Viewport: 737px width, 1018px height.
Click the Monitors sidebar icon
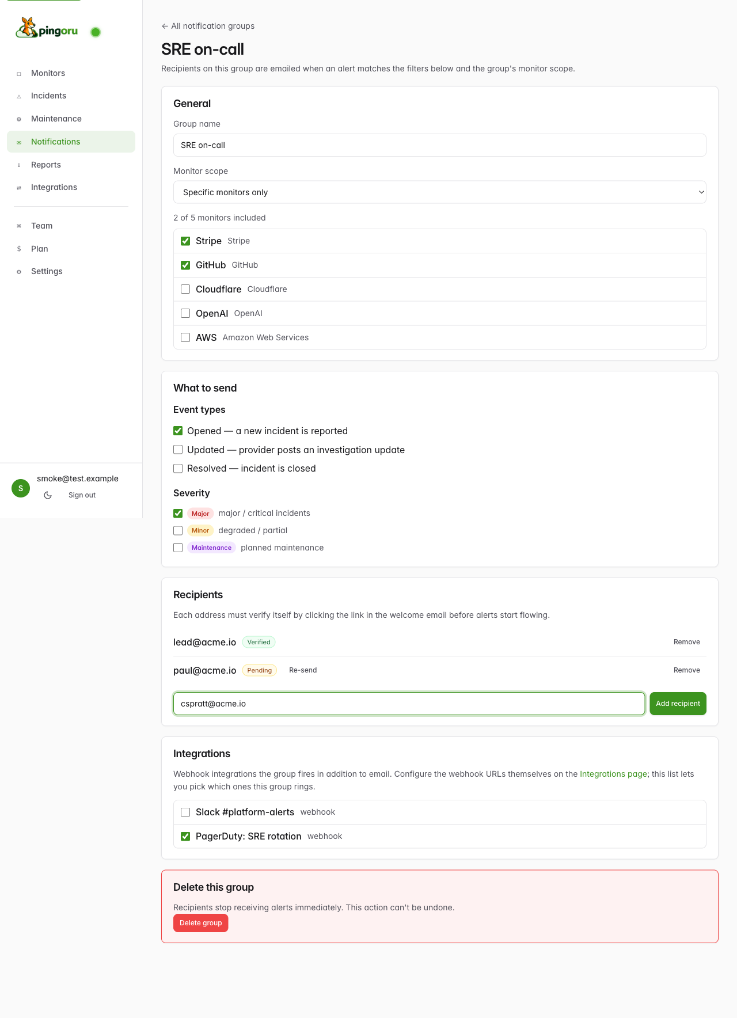tap(19, 74)
